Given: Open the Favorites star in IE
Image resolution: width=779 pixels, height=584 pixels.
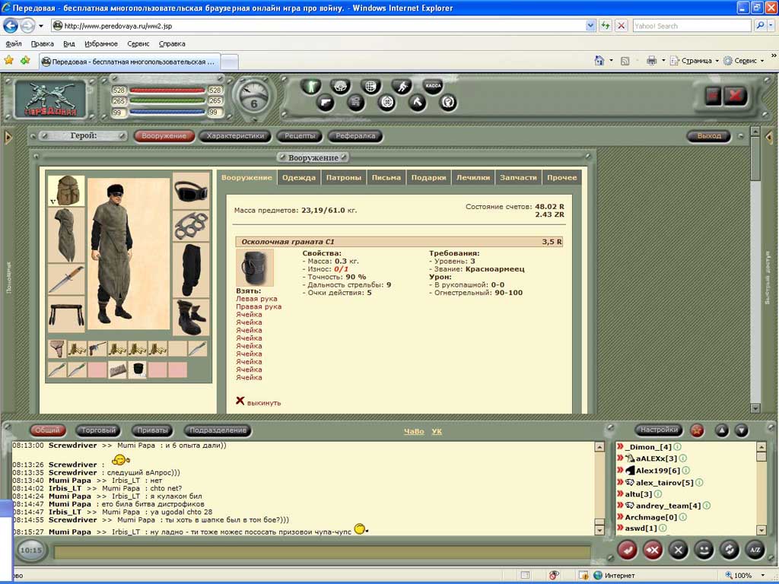Looking at the screenshot, I should click(x=9, y=61).
